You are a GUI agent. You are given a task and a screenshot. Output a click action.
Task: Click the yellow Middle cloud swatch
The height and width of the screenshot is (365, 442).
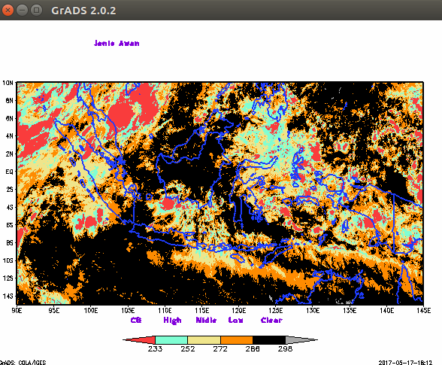[204, 340]
